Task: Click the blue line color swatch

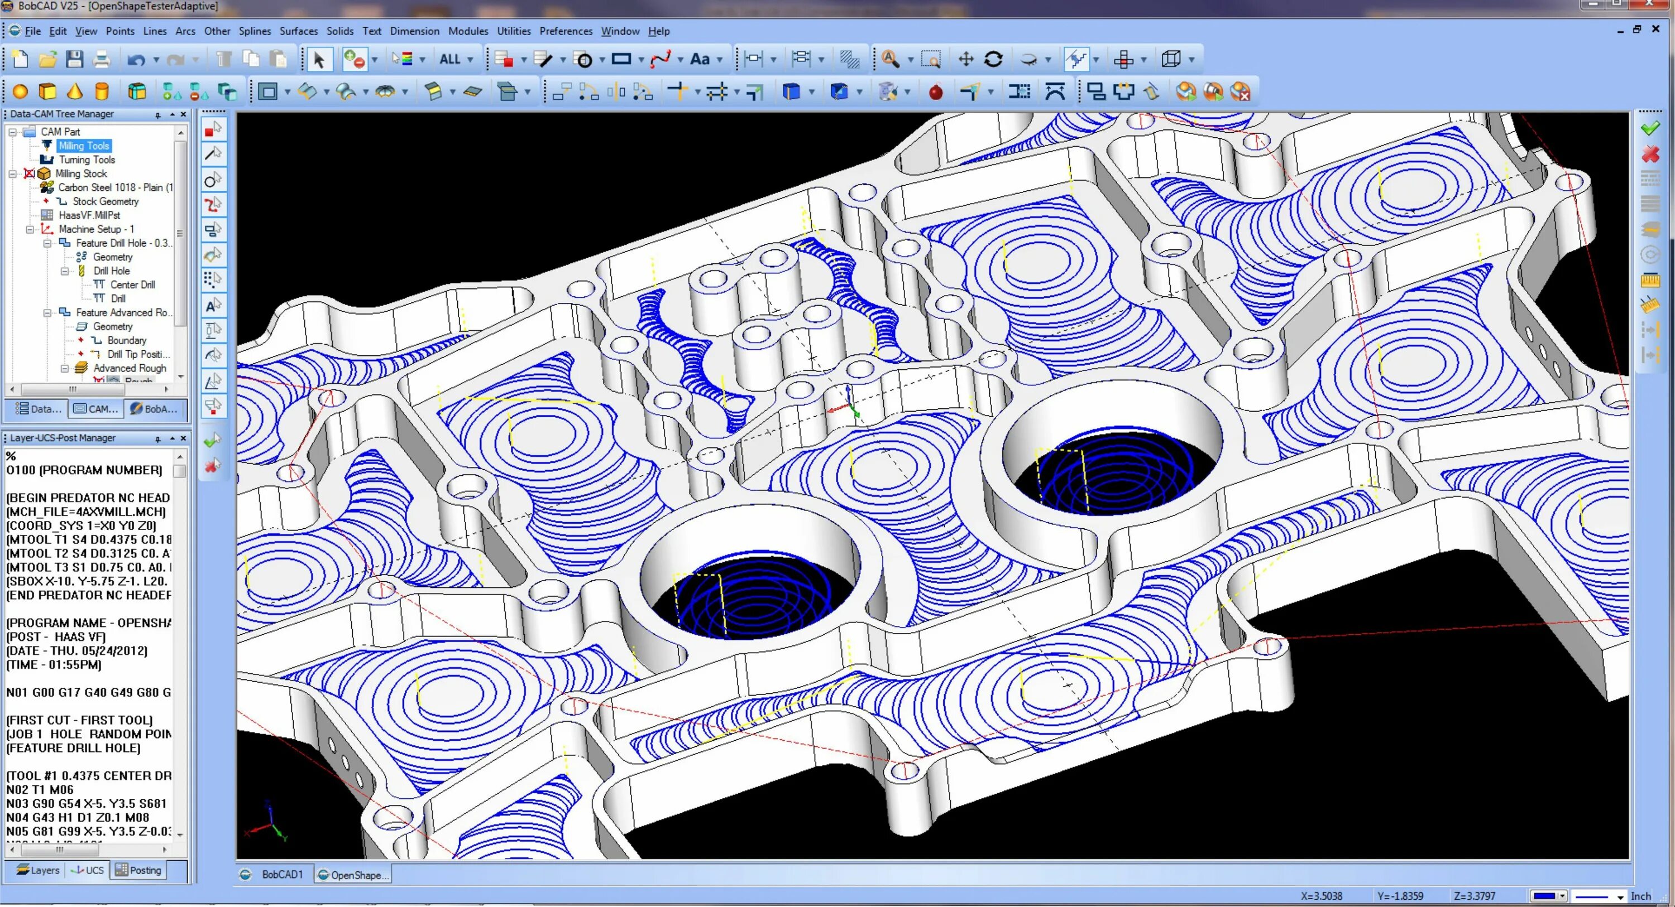Action: [1544, 896]
